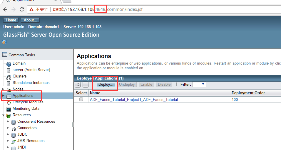This screenshot has width=281, height=150.
Task: Click the JNDI icon in the tree
Action: coord(14,148)
